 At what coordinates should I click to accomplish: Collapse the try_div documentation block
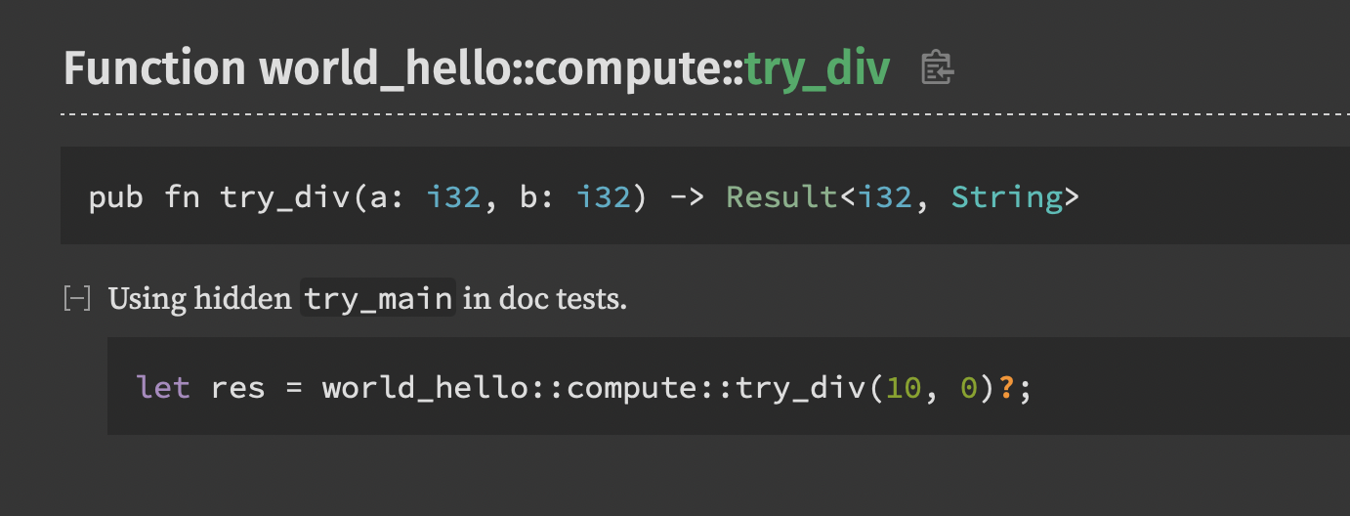[77, 298]
